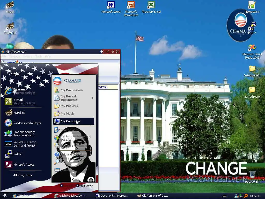
Task: Click the star button in Messenger title bar
Action: click(x=102, y=52)
